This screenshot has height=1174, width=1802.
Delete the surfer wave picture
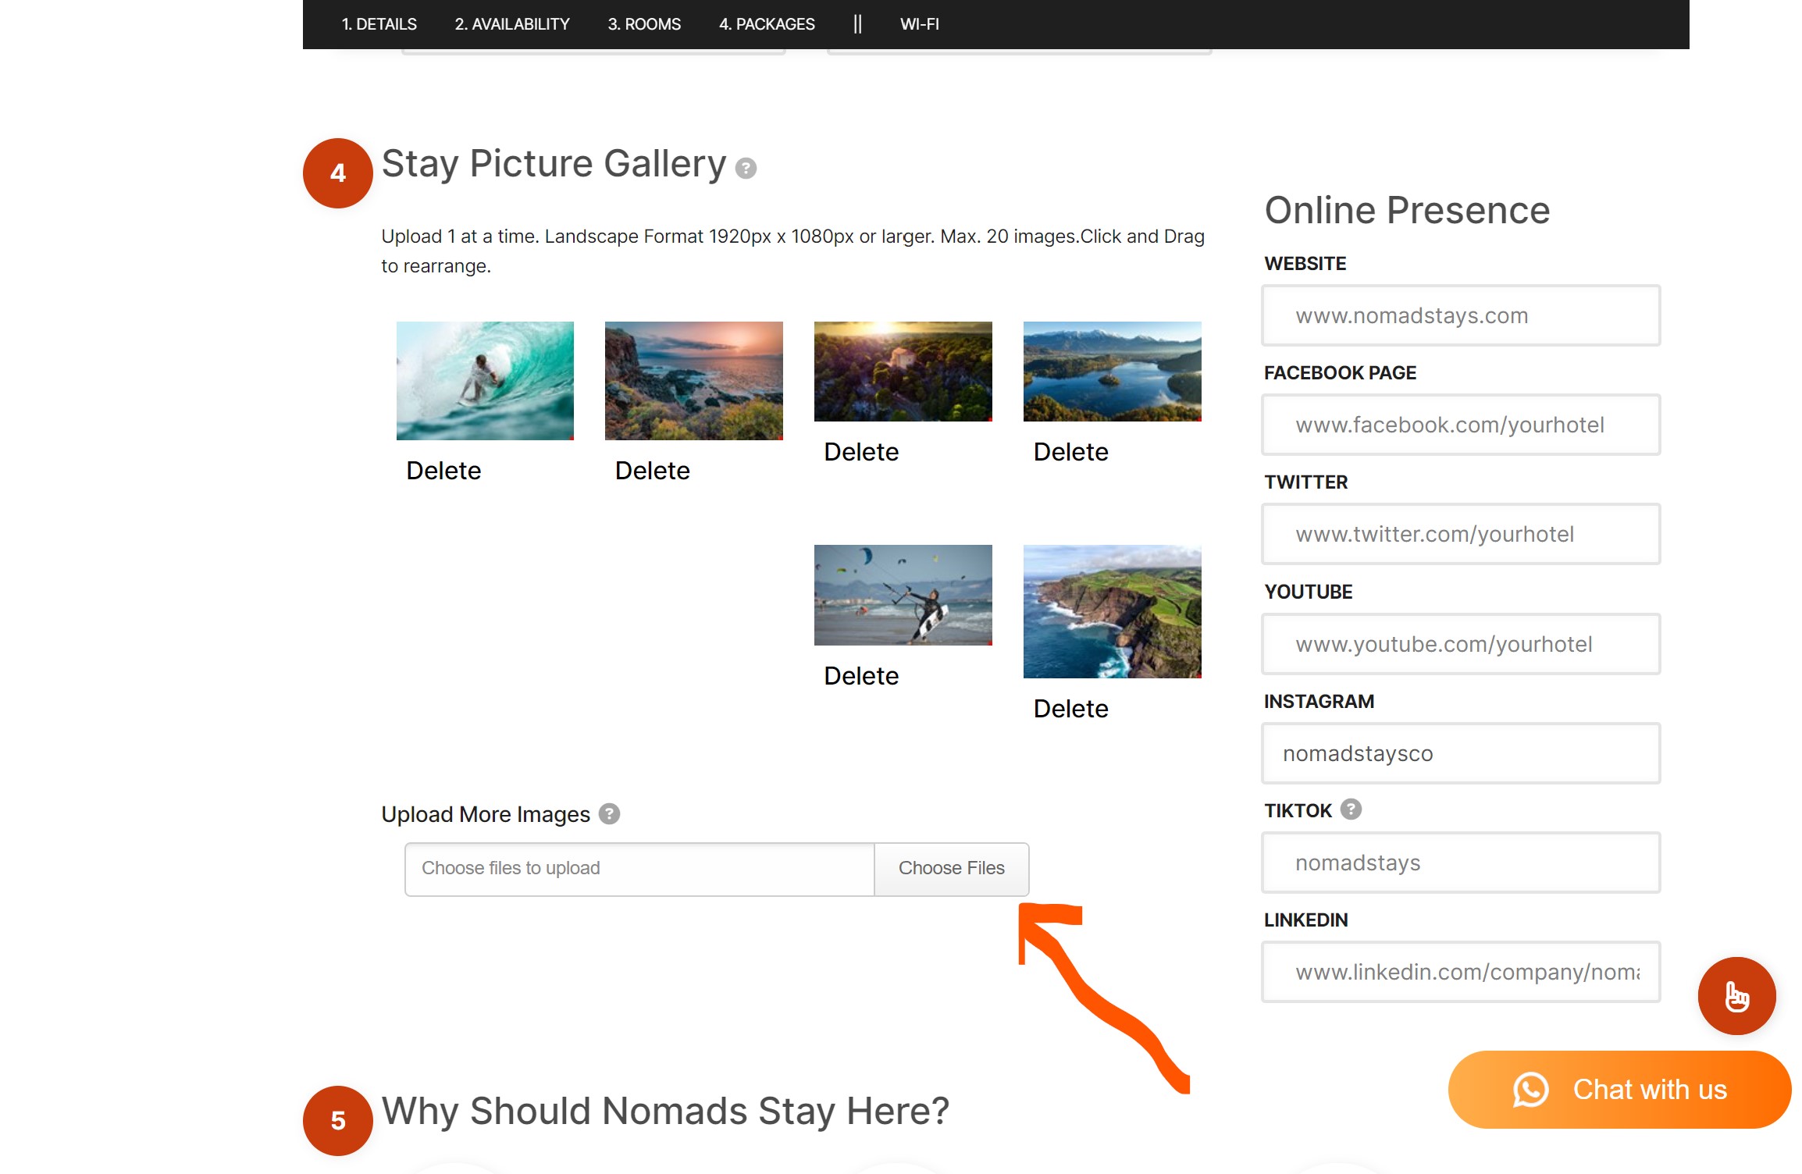point(443,471)
